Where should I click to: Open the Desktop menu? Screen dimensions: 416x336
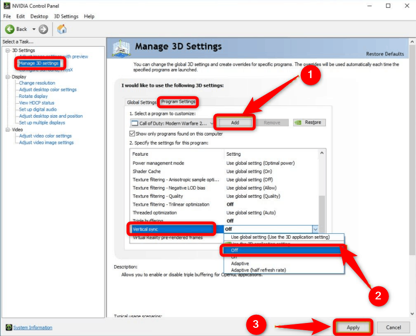[x=39, y=16]
